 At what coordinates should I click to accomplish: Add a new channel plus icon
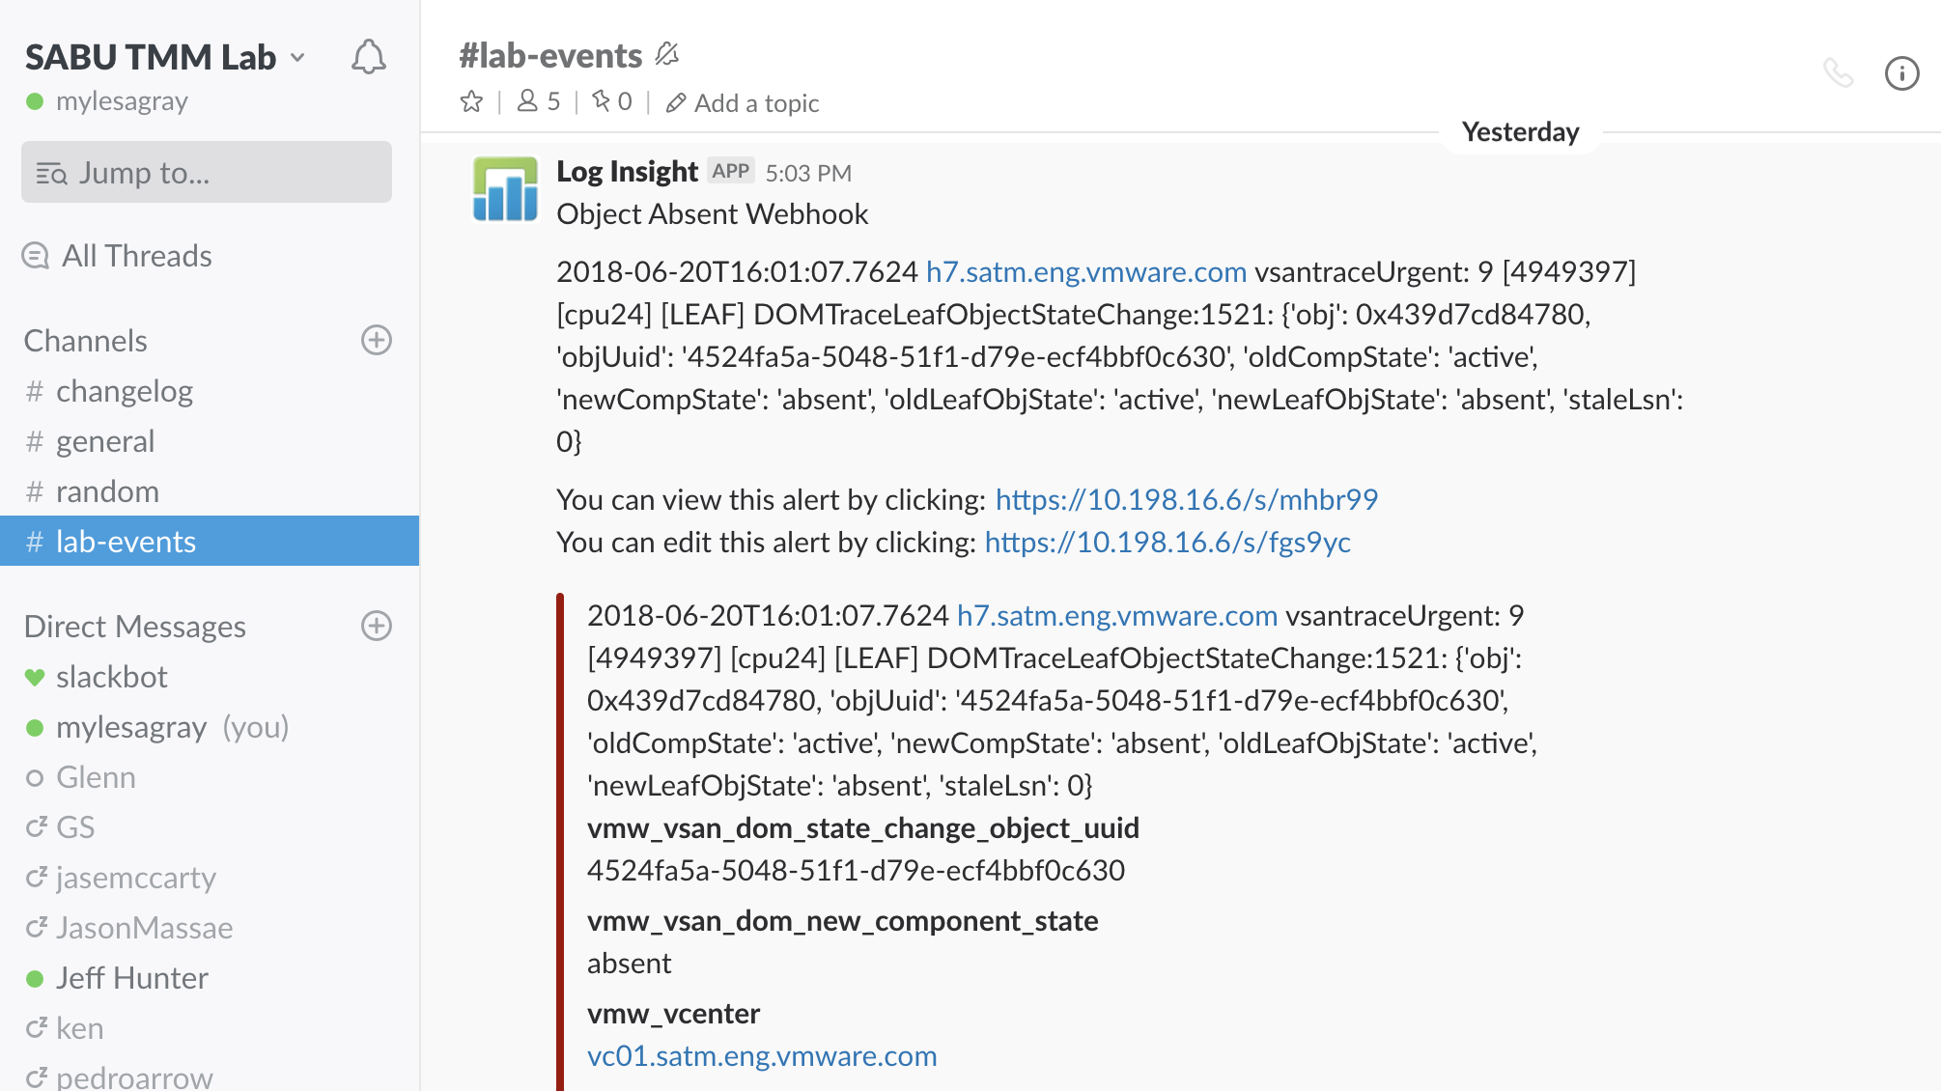tap(376, 340)
